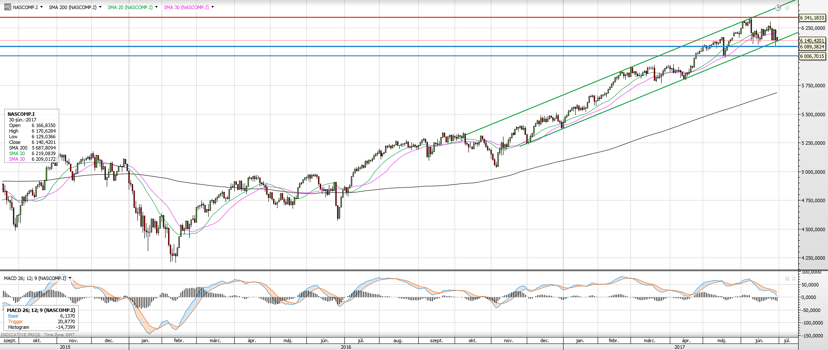Open the NASCOMP.I series dropdown
828x350 pixels.
(41, 7)
